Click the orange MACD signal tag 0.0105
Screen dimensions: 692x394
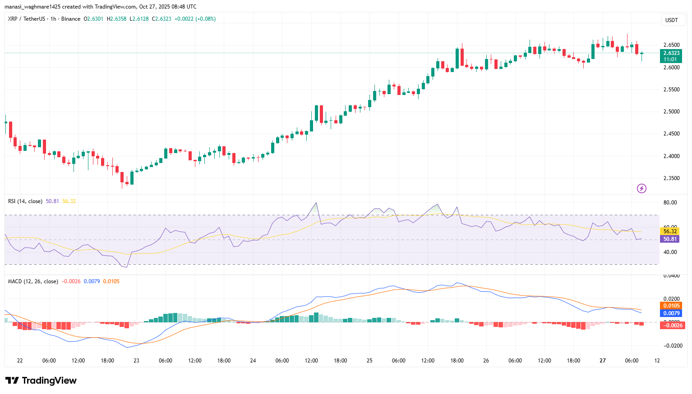(x=671, y=306)
